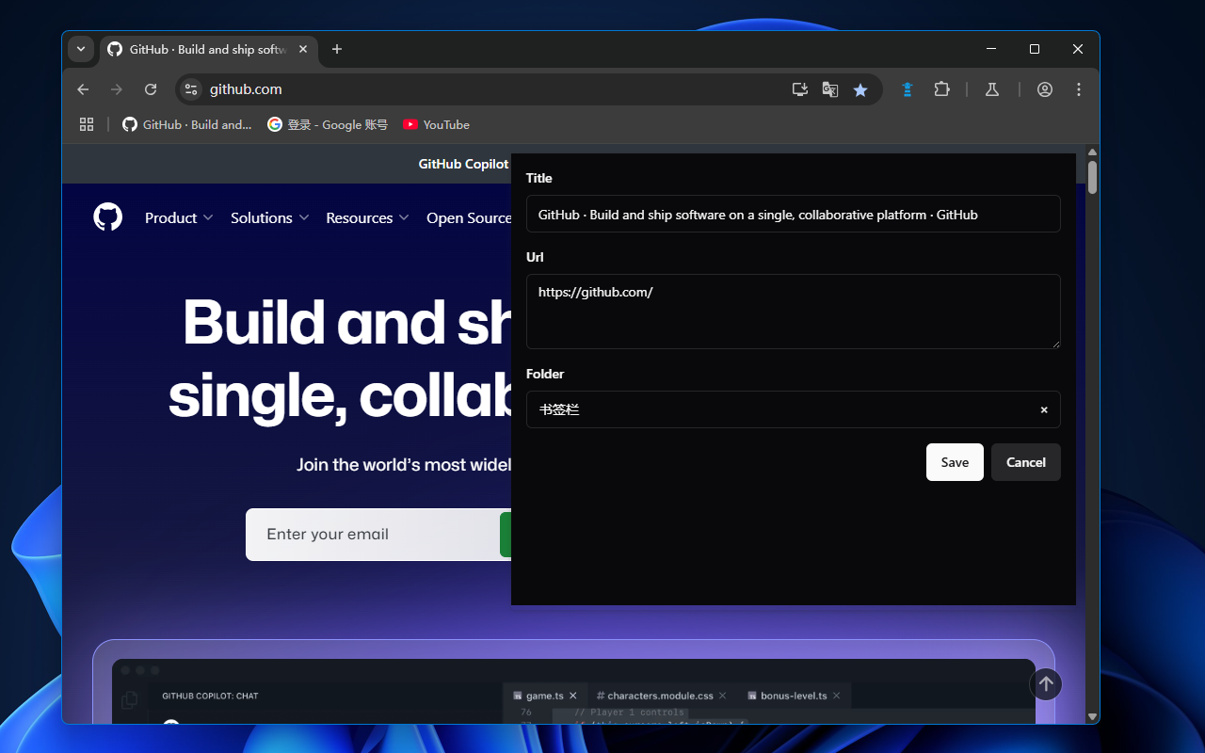Close the characters.module.css tab

point(722,696)
